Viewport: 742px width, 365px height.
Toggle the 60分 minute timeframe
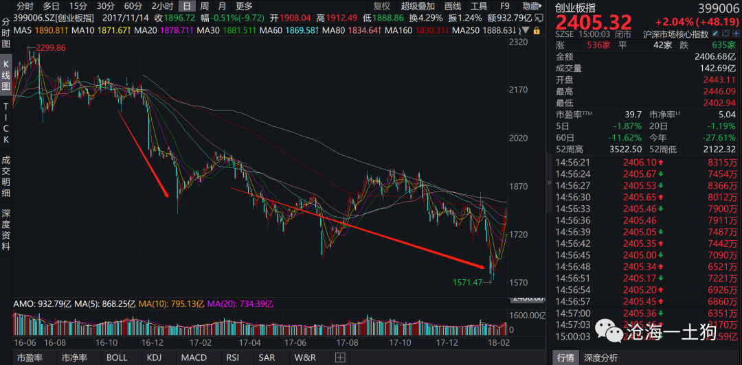pyautogui.click(x=133, y=6)
